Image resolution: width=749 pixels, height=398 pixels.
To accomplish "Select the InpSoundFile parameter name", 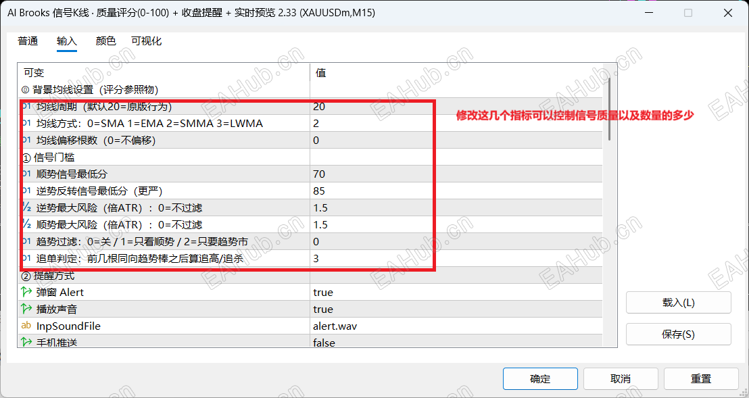I will (x=68, y=326).
